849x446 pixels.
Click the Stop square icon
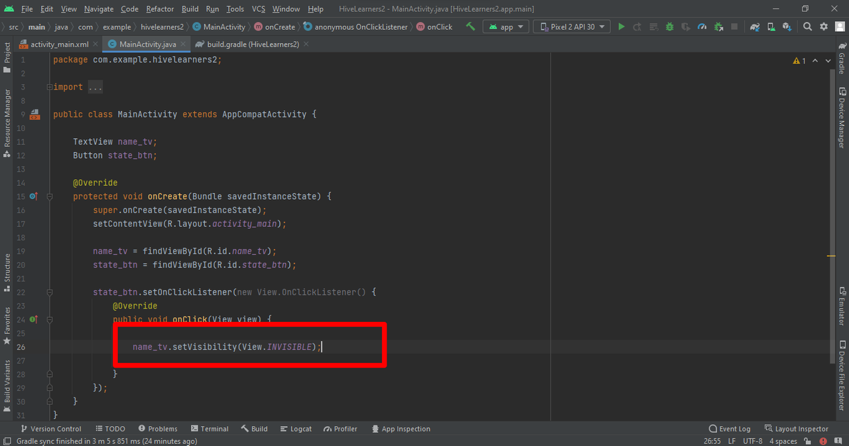(x=734, y=27)
